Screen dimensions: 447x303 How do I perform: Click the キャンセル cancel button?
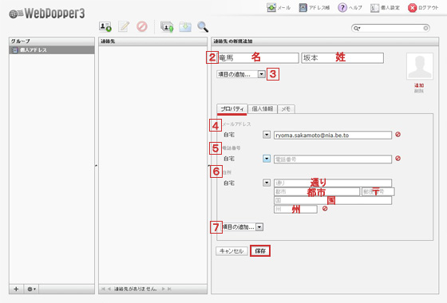coord(231,251)
